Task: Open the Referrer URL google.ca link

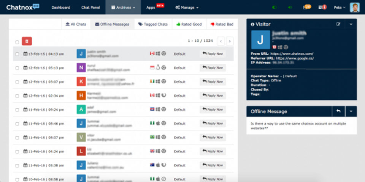Action: (295, 58)
